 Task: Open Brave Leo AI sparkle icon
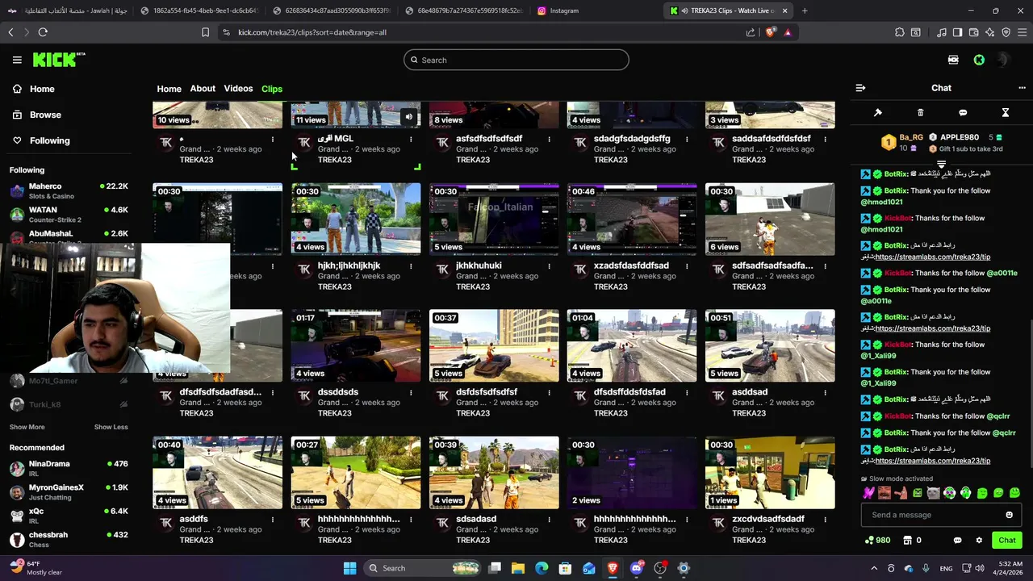coord(989,32)
